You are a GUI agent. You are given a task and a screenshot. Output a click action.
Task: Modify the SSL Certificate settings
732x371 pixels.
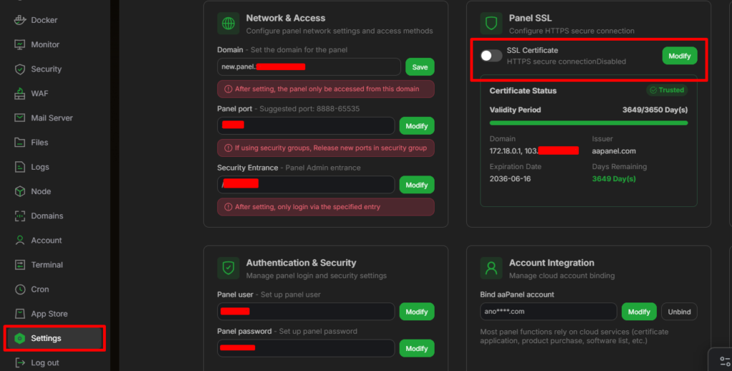pos(679,56)
